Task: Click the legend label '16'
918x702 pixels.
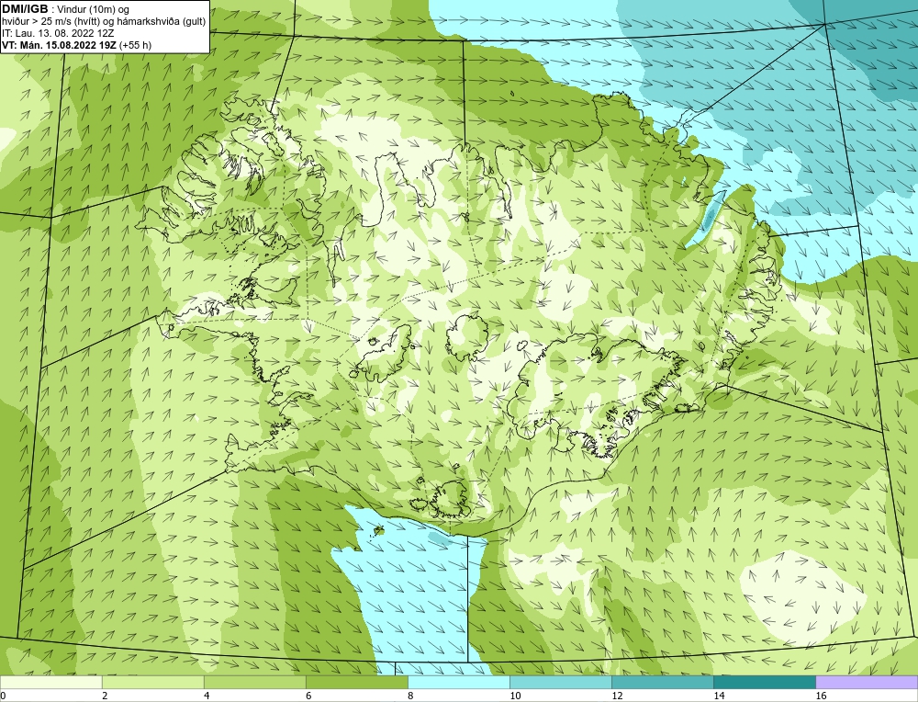Action: pos(821,696)
